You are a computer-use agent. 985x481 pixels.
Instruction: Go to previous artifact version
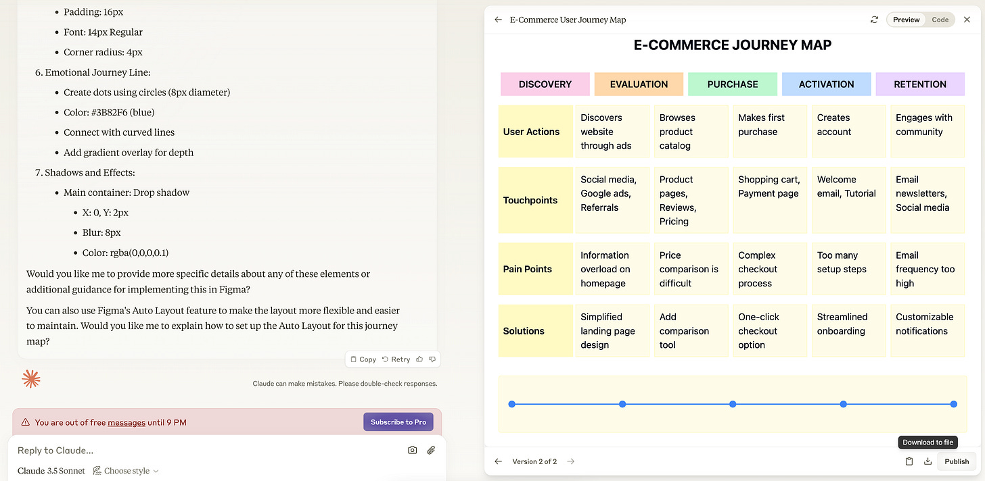pos(499,461)
